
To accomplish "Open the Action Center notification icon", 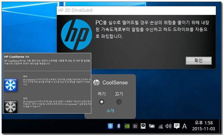I will [176, 126].
